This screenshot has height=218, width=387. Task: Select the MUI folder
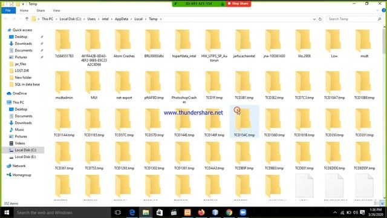point(94,85)
